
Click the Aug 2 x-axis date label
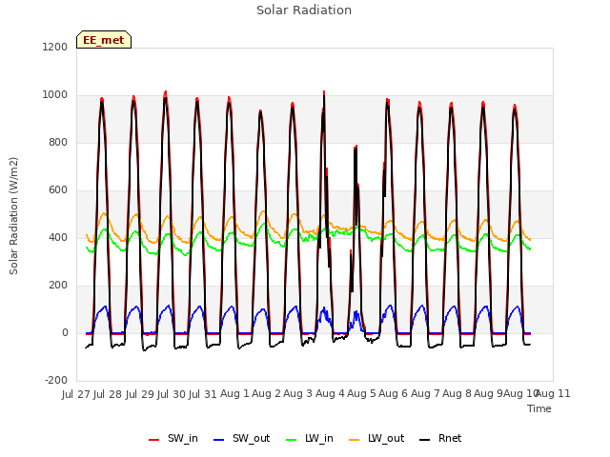[x=266, y=394]
